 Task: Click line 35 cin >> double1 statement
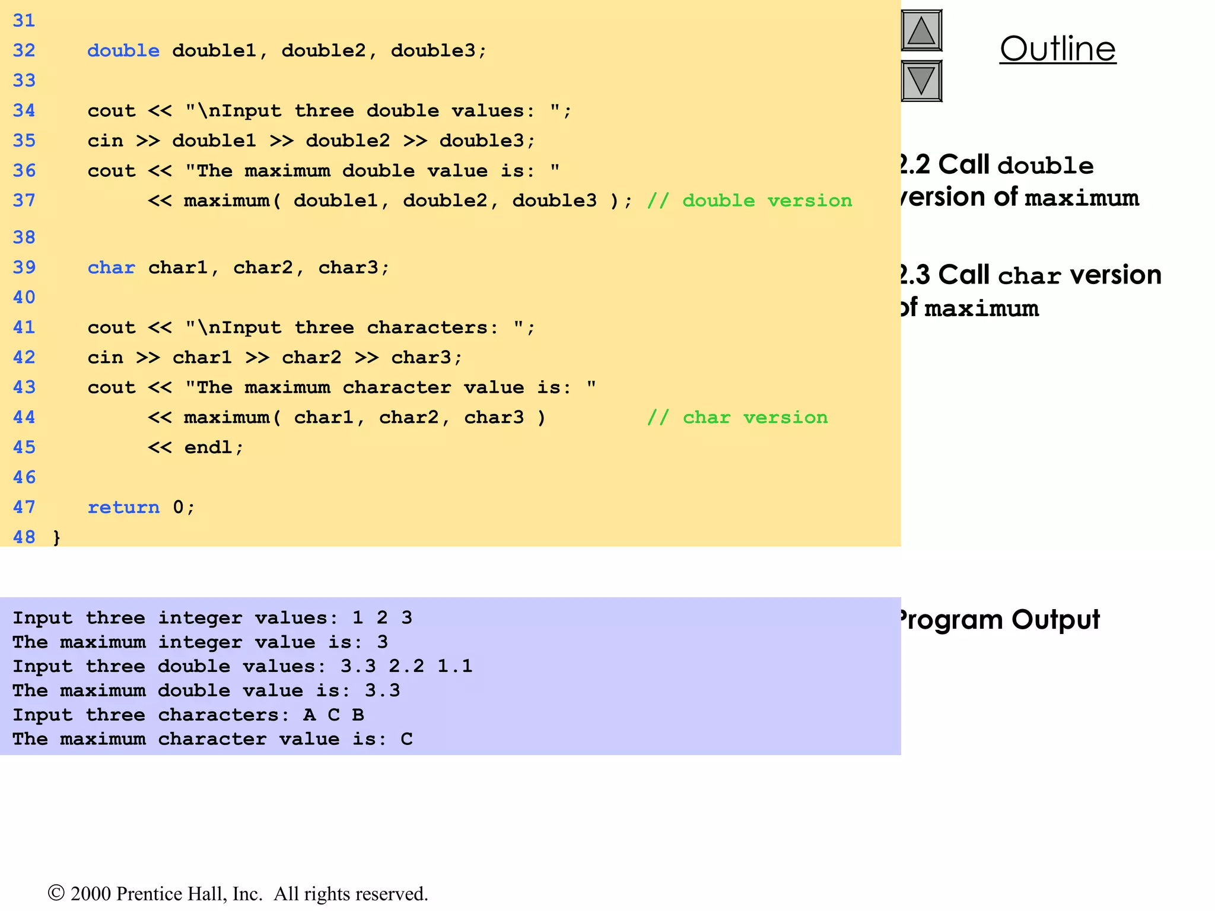pos(311,141)
